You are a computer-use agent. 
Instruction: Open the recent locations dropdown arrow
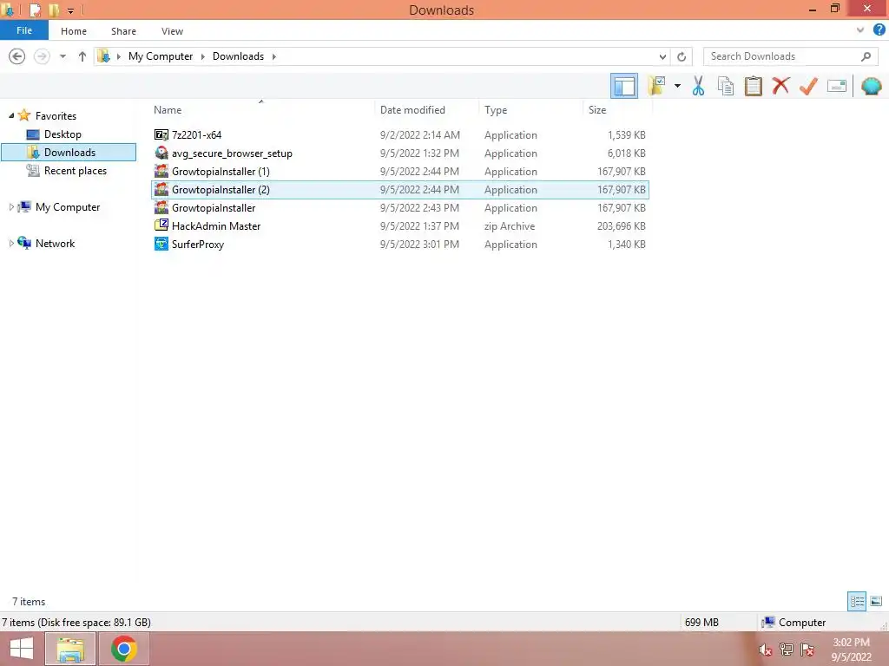coord(63,56)
